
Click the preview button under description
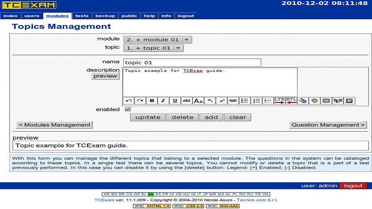click(105, 76)
